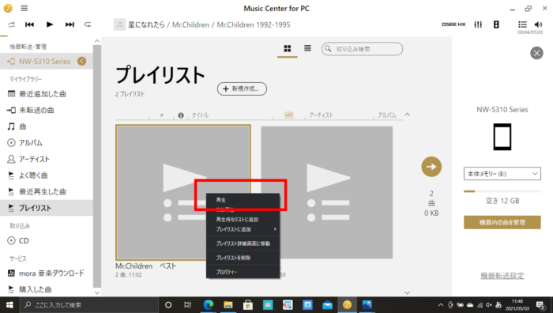The image size is (553, 313).
Task: Click the volume speaker icon
Action: (538, 25)
